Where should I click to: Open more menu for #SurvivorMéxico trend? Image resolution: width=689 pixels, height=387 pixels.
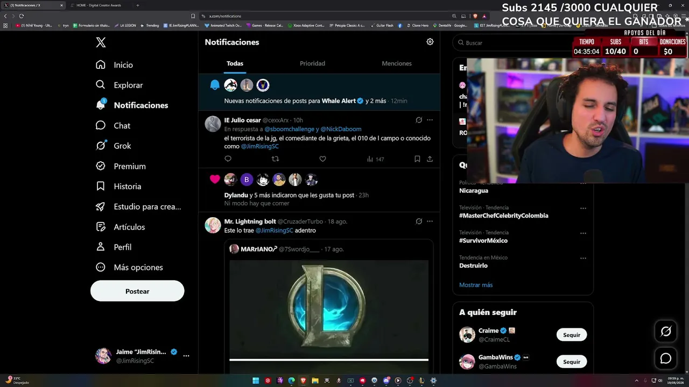tap(583, 233)
